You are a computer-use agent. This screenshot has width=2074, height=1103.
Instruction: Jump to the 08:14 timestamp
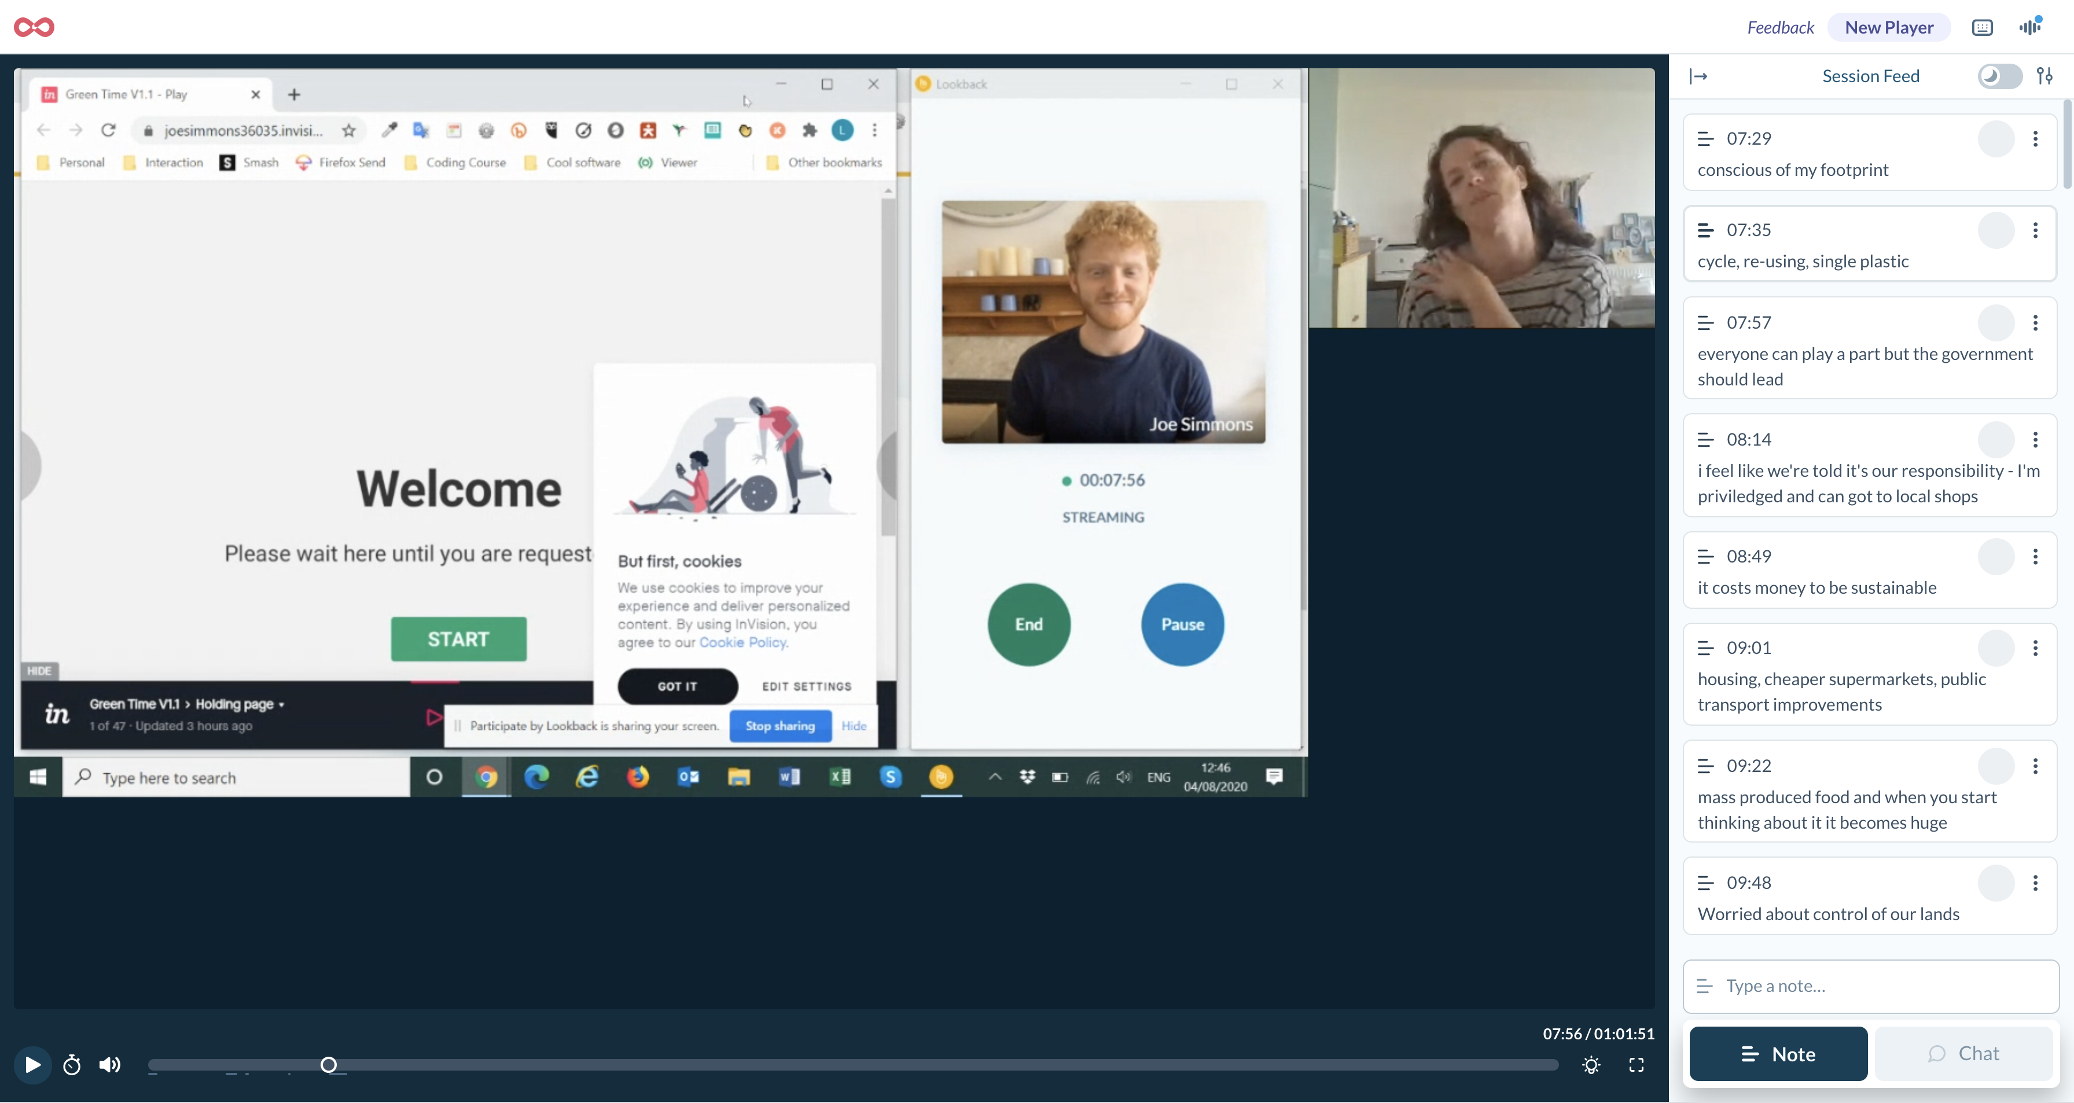pyautogui.click(x=1749, y=440)
